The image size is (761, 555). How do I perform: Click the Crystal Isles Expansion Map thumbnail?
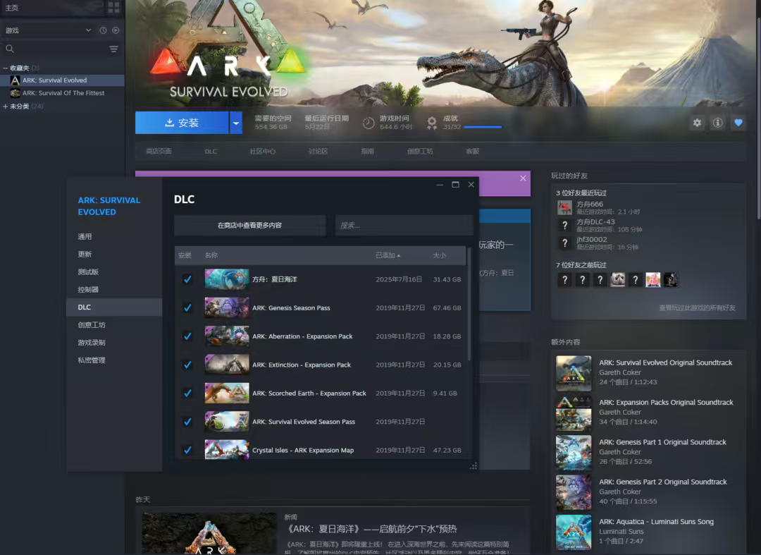pyautogui.click(x=227, y=450)
